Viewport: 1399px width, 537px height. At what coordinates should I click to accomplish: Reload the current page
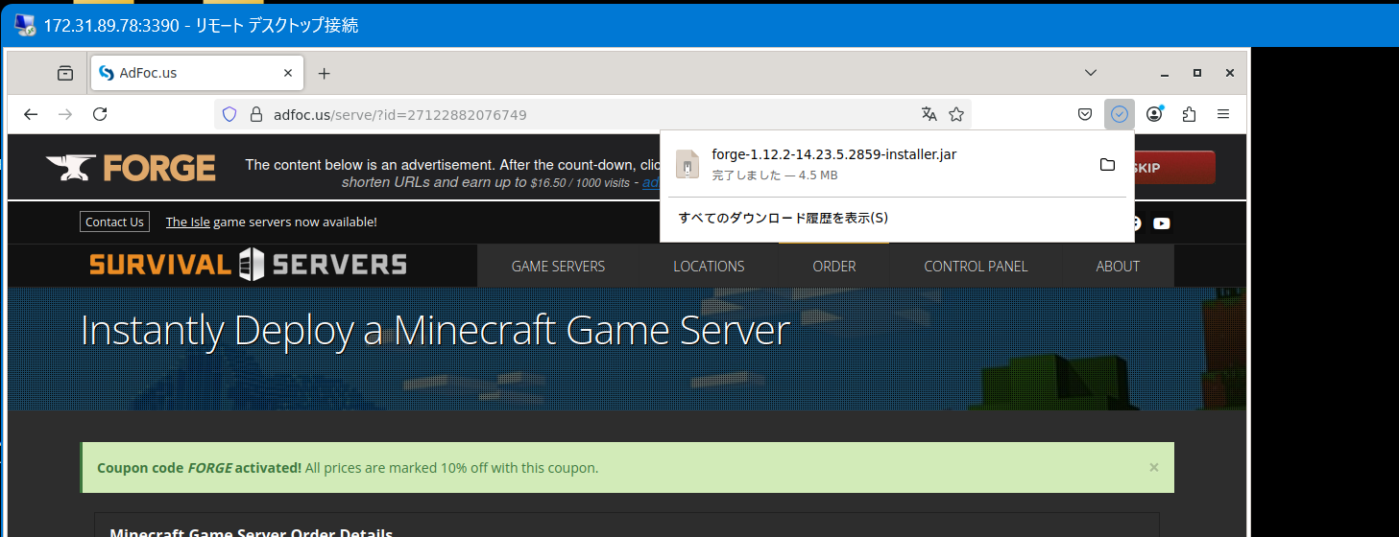[x=100, y=114]
